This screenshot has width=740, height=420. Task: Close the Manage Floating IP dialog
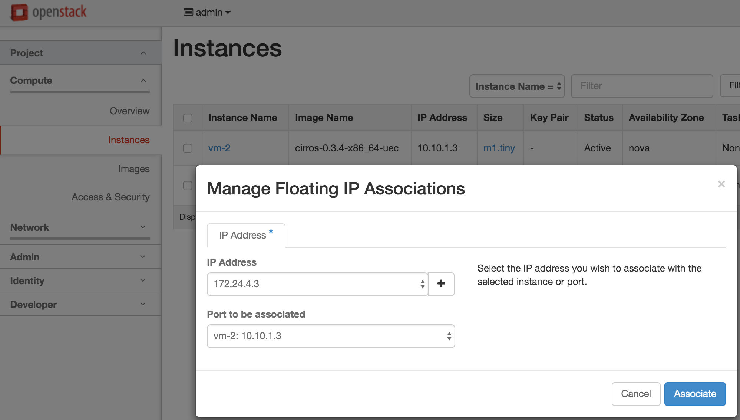coord(721,184)
